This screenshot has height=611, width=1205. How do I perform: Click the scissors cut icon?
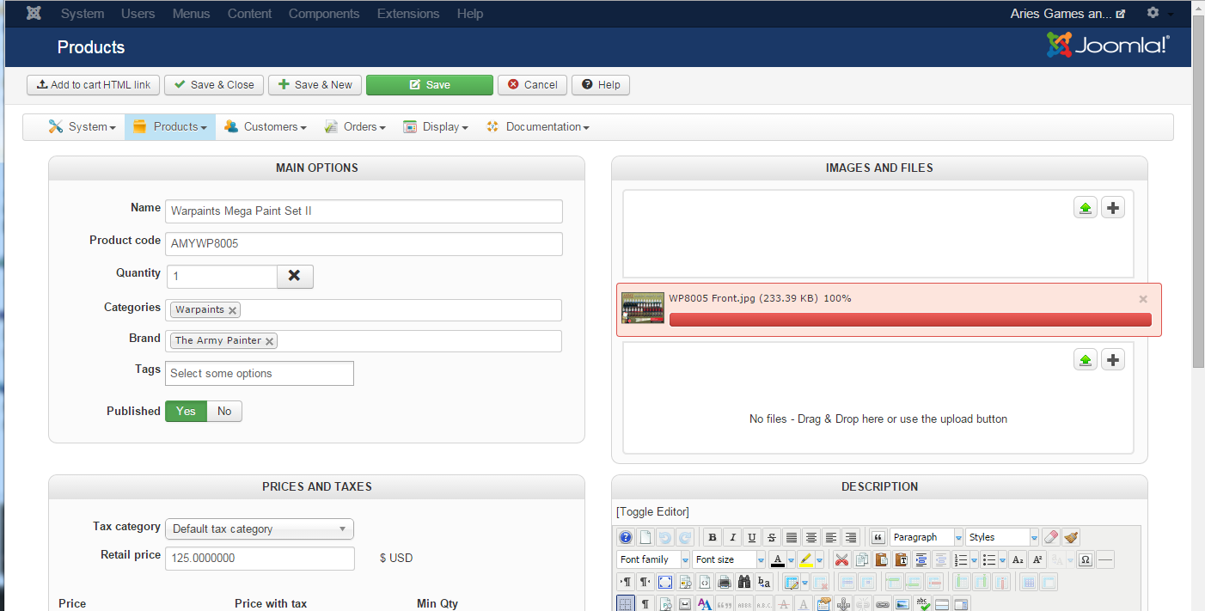841,559
